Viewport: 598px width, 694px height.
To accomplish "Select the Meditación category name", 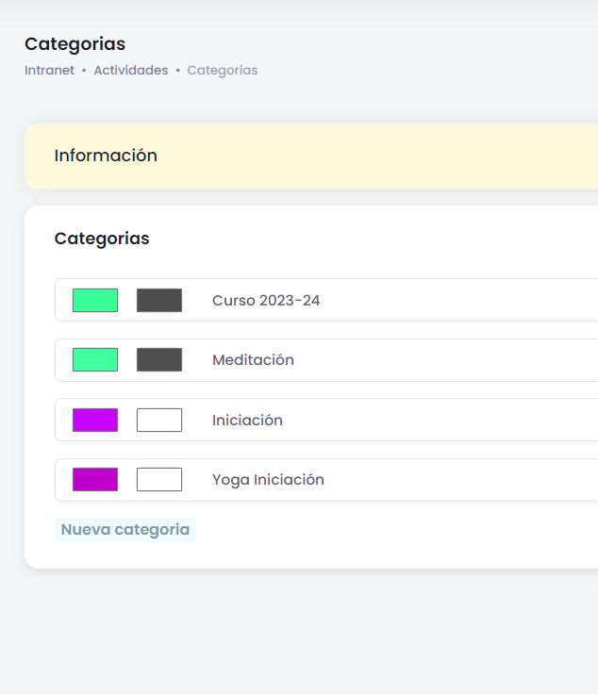I will click(253, 360).
